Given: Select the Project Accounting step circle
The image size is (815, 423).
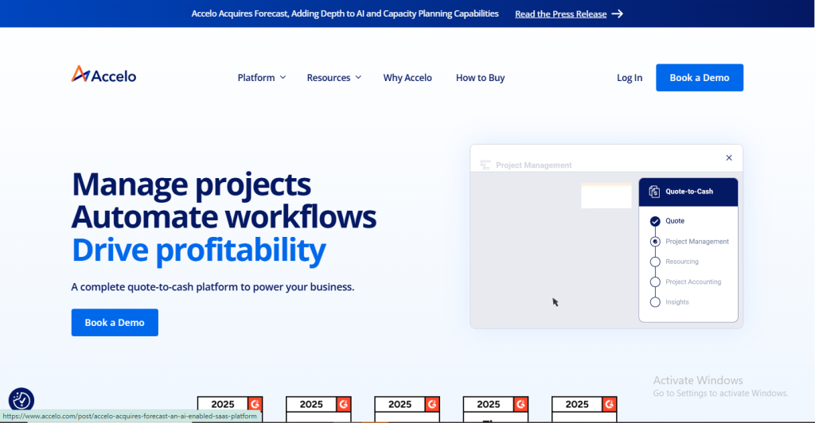Looking at the screenshot, I should pyautogui.click(x=655, y=282).
